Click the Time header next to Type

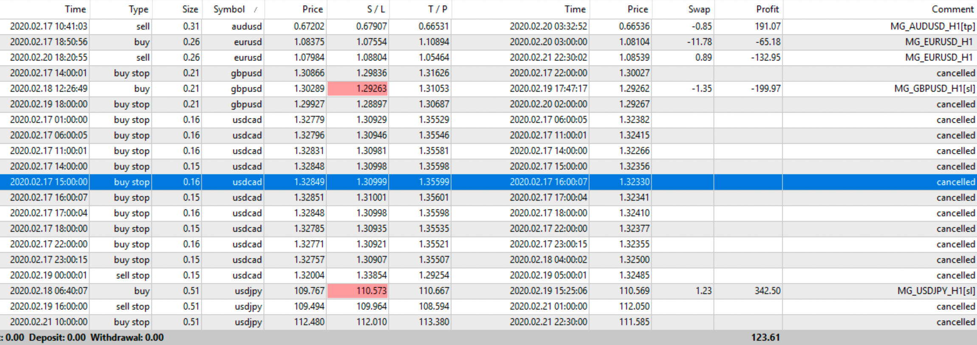pyautogui.click(x=76, y=9)
